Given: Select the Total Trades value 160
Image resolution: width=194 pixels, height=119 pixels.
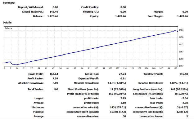Looking at the screenshot, I should click(x=56, y=89).
